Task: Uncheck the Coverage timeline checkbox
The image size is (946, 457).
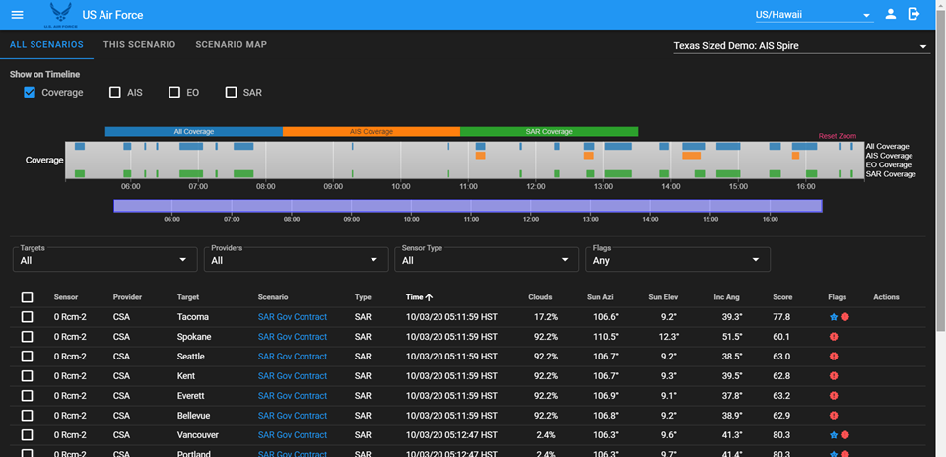Action: [x=30, y=93]
